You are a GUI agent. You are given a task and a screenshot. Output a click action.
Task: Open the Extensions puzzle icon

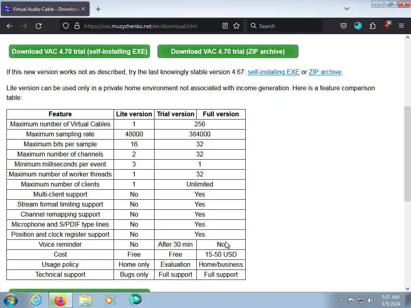[372, 26]
